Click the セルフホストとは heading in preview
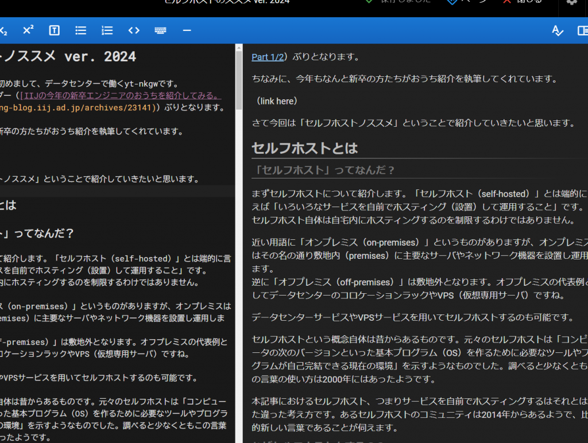The image size is (588, 443). click(x=304, y=147)
